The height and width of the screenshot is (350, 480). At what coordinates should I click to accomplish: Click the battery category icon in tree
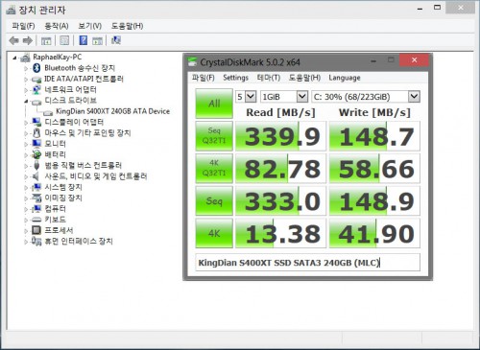tap(36, 154)
